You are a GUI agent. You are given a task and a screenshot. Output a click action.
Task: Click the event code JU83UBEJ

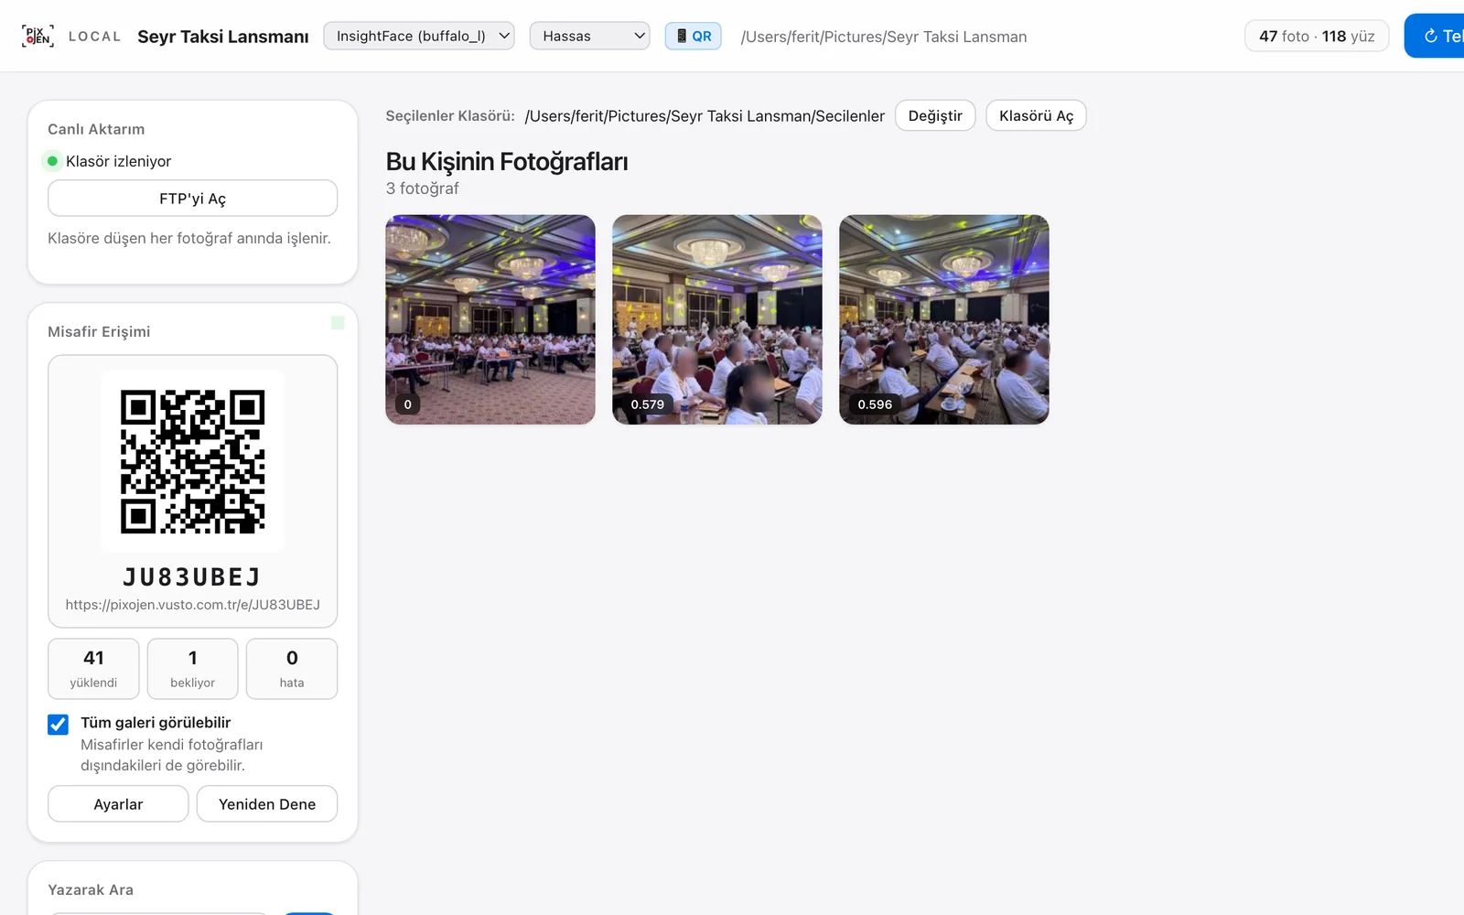(x=193, y=577)
